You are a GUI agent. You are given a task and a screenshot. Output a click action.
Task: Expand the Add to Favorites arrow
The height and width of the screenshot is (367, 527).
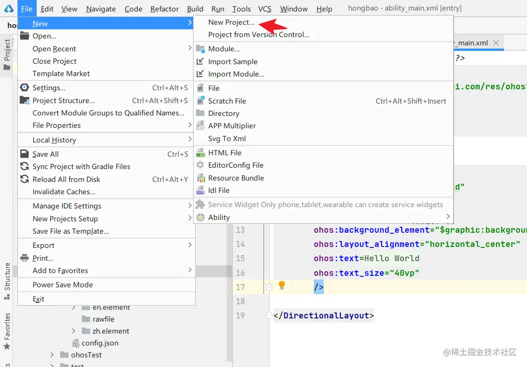click(190, 269)
